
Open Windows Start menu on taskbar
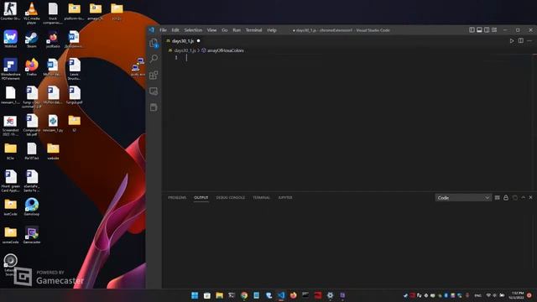click(x=195, y=295)
